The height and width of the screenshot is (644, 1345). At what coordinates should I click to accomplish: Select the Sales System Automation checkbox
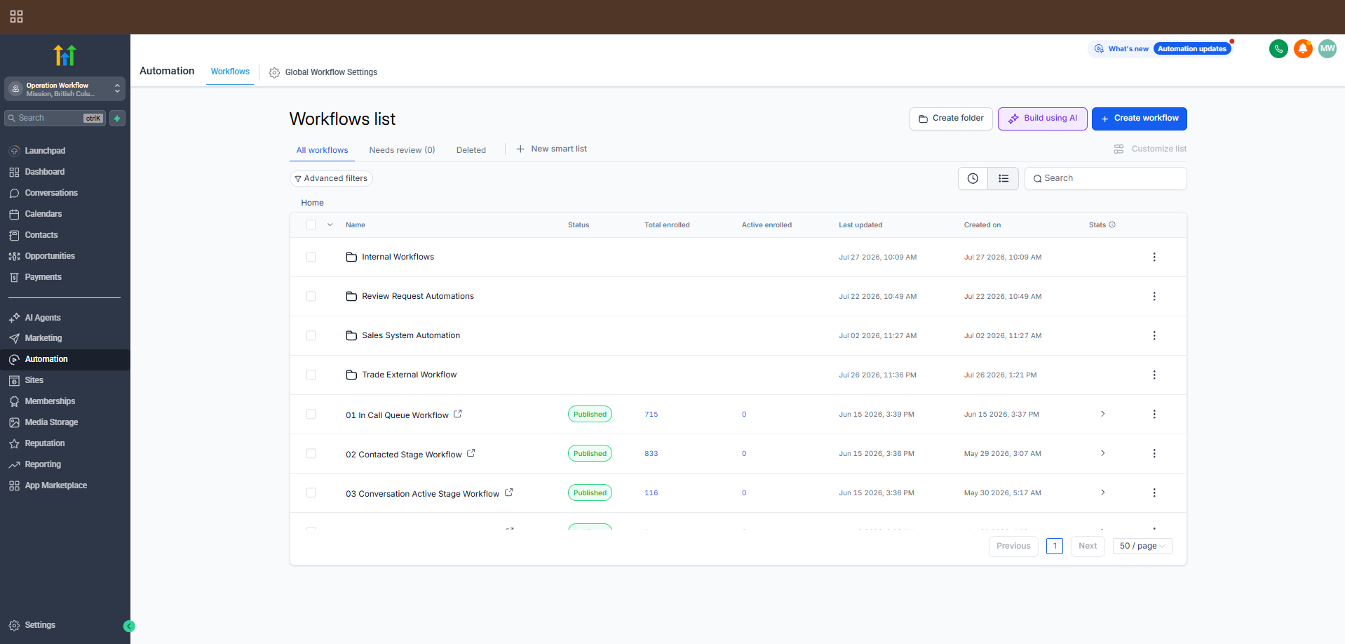[x=311, y=335]
